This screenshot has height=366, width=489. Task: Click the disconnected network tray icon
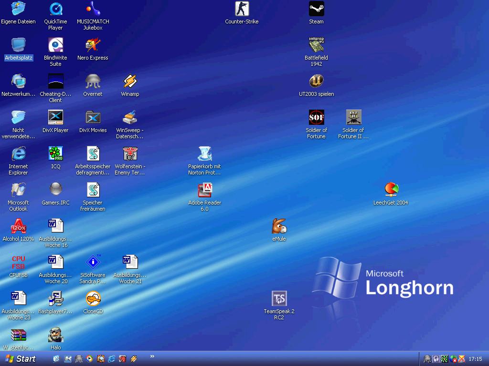(462, 359)
